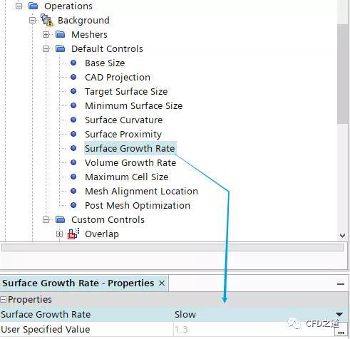Collapse the Background operation node
This screenshot has height=339, width=350.
coord(33,21)
